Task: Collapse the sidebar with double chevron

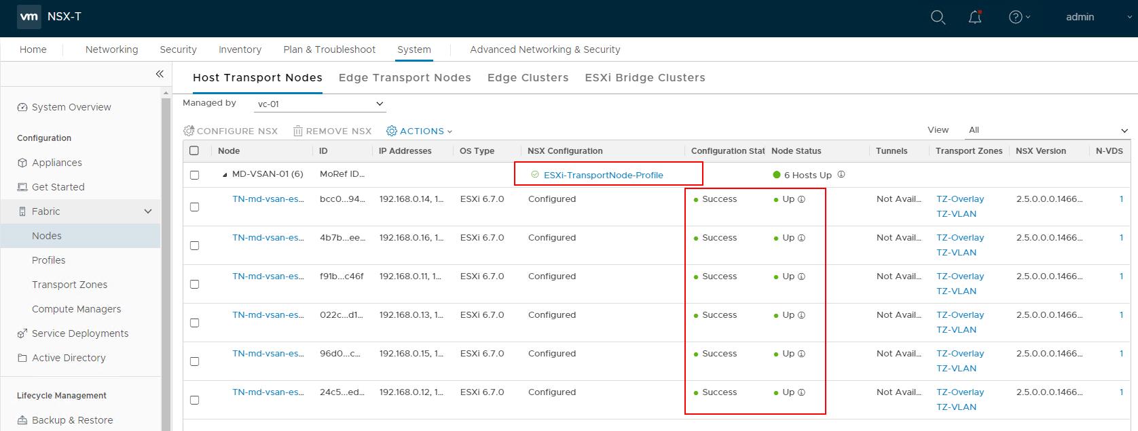Action: (x=160, y=74)
